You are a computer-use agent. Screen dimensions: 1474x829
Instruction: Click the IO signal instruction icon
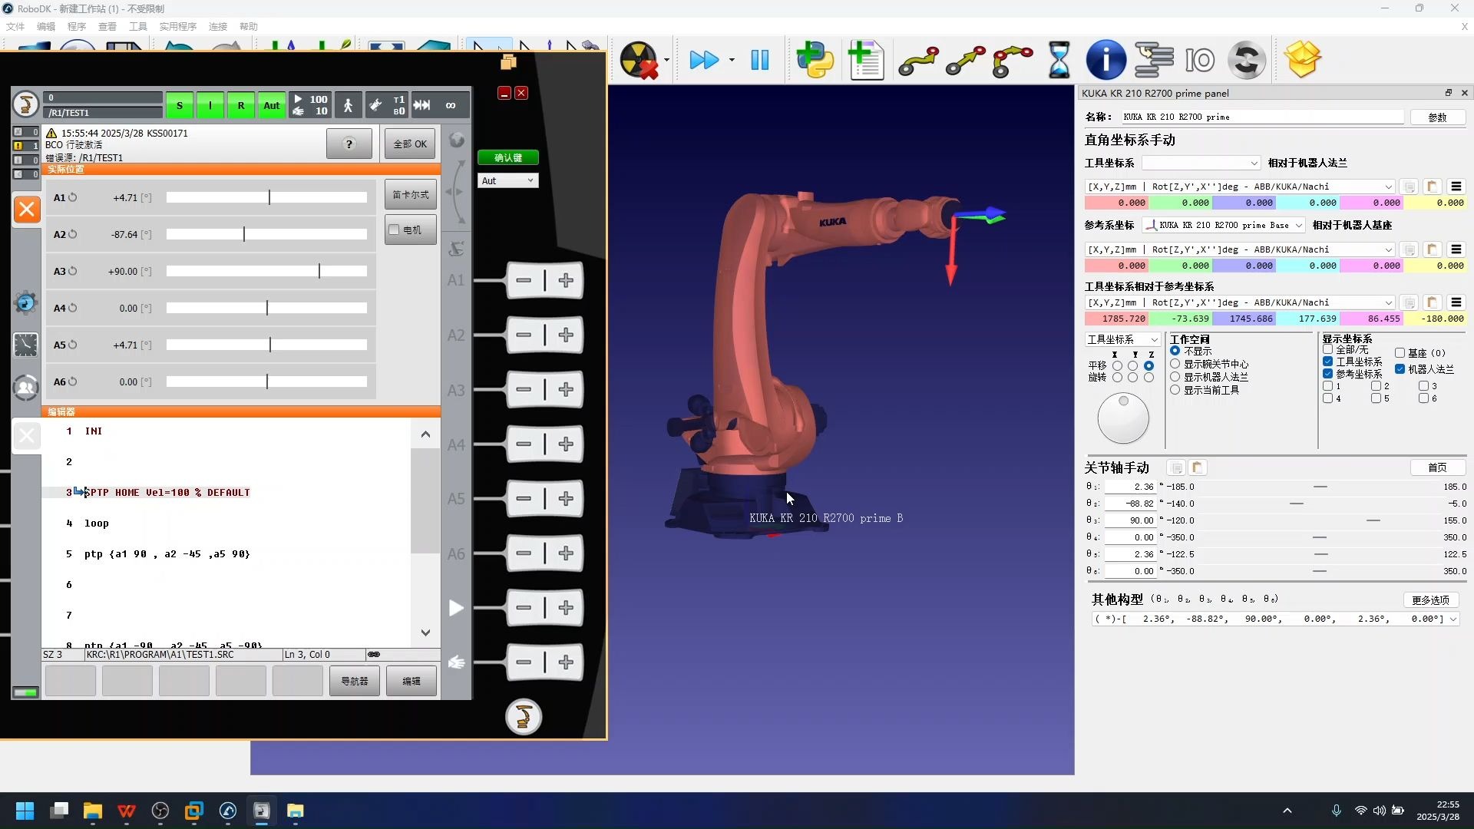point(1199,60)
